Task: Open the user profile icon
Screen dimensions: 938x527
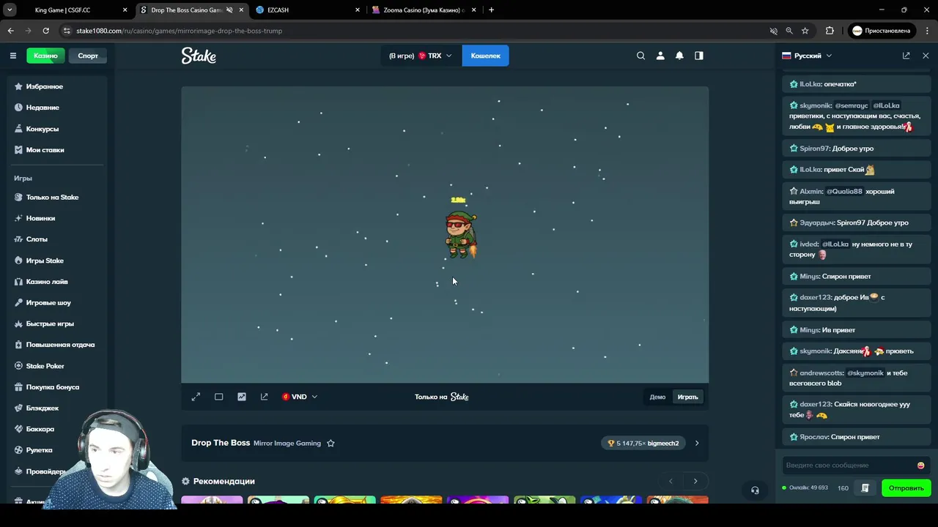Action: click(x=660, y=56)
